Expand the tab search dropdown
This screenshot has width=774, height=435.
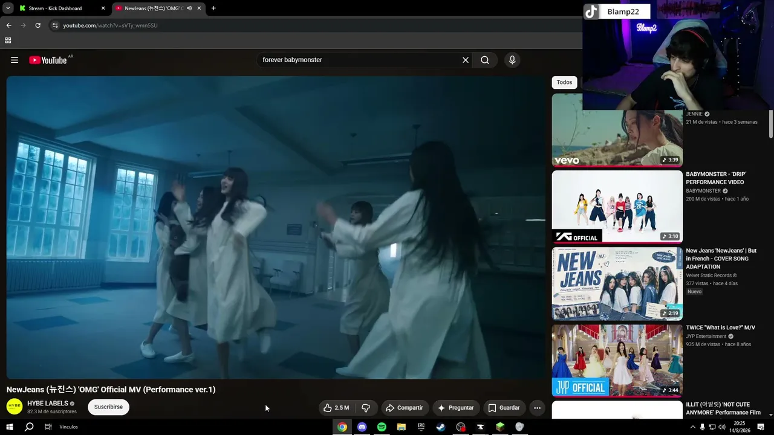[8, 8]
